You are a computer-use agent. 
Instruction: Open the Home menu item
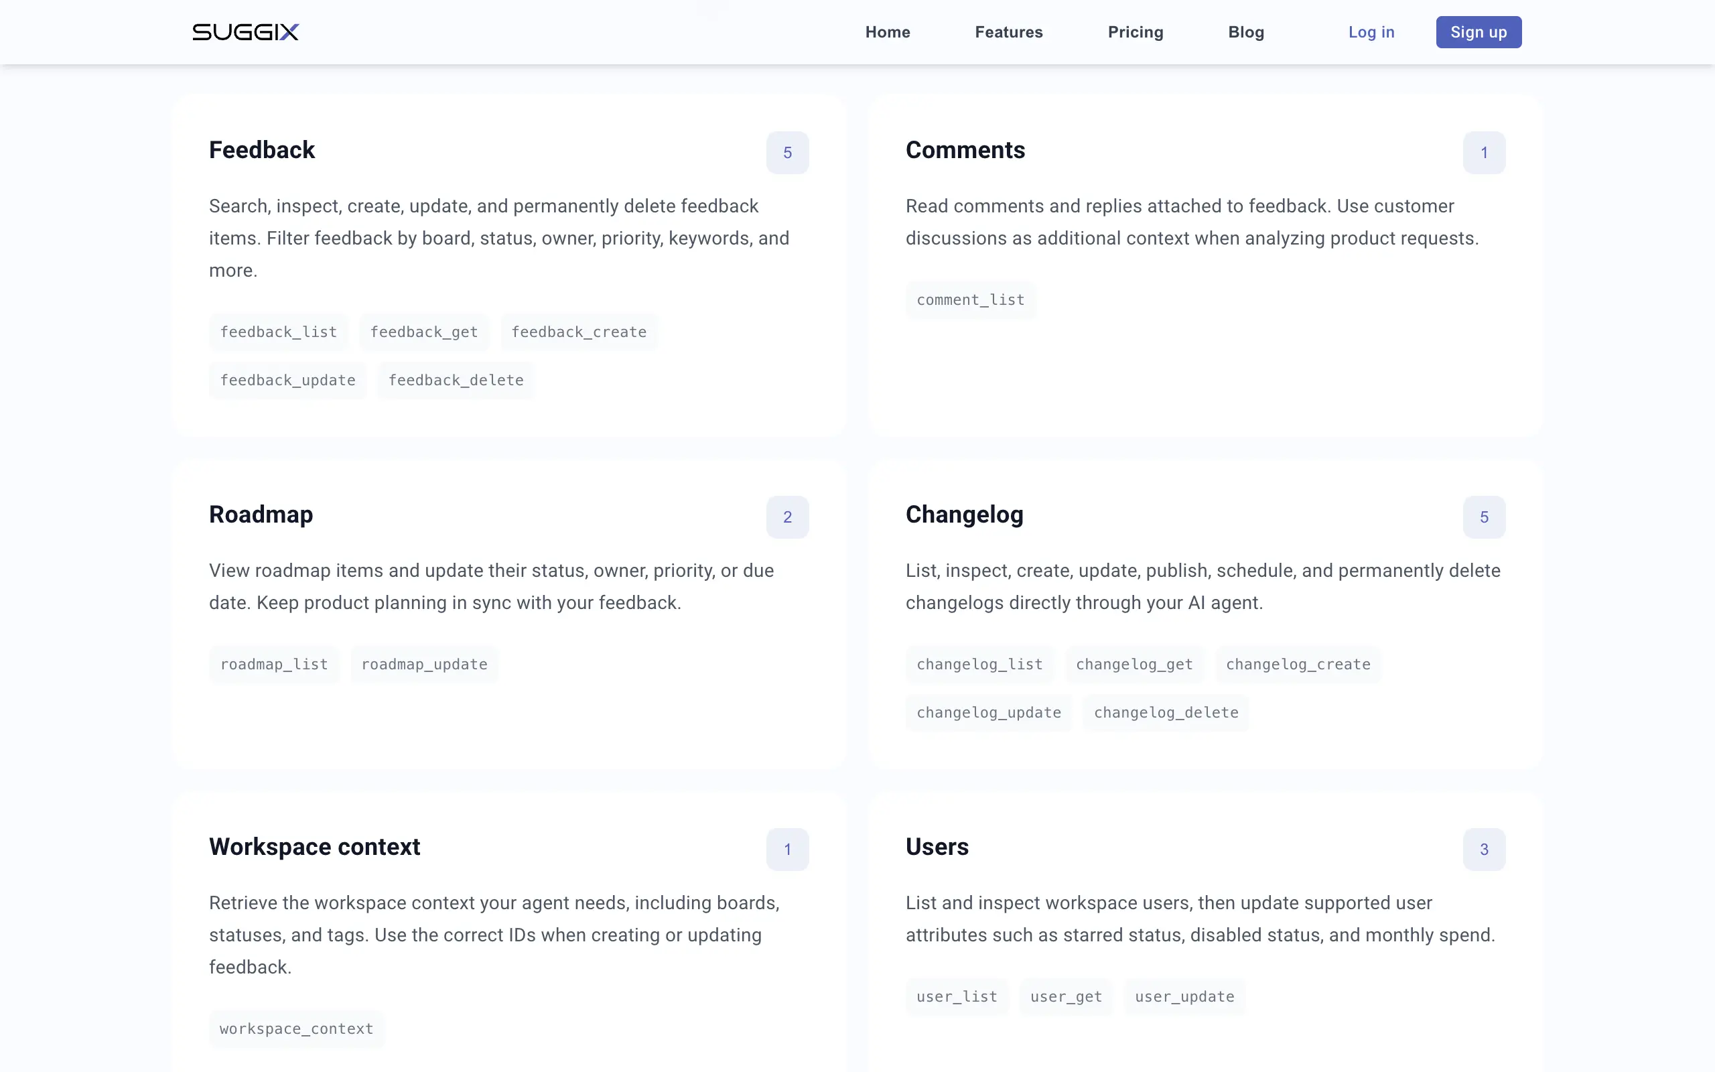point(887,32)
